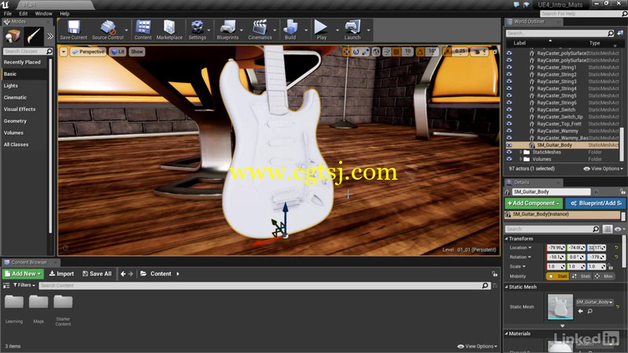Open the Cinematics toolbar icon
The image size is (628, 353).
(260, 30)
